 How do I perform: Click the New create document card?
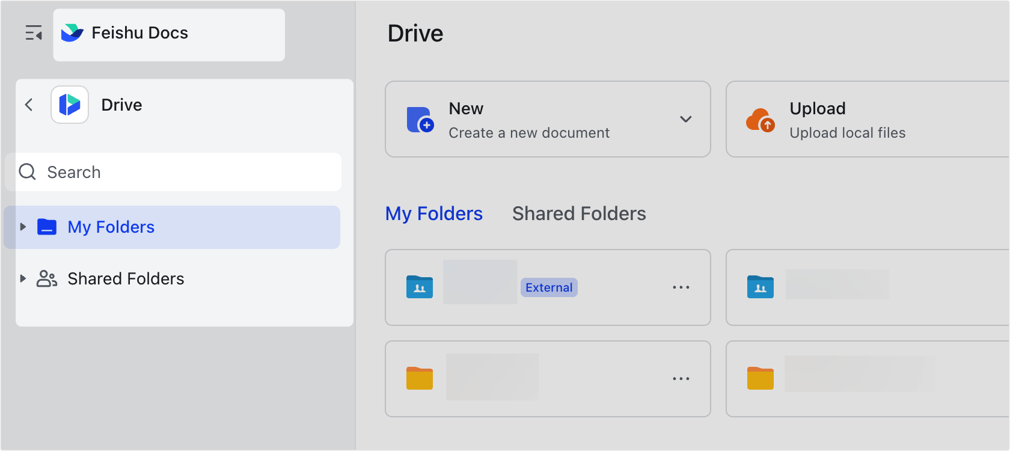(x=548, y=119)
